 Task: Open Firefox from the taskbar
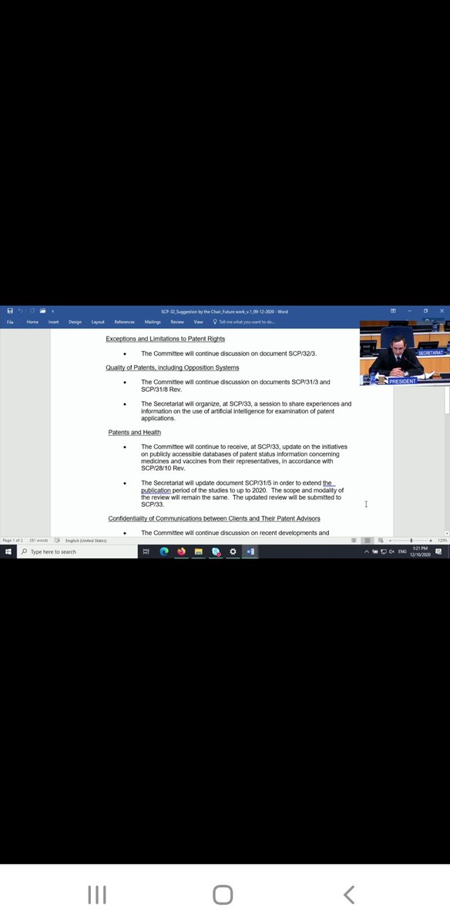181,551
